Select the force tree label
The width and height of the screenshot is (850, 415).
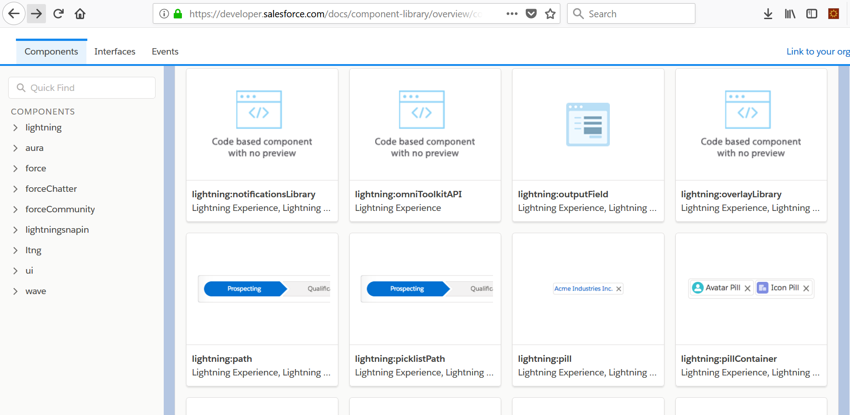tap(36, 168)
